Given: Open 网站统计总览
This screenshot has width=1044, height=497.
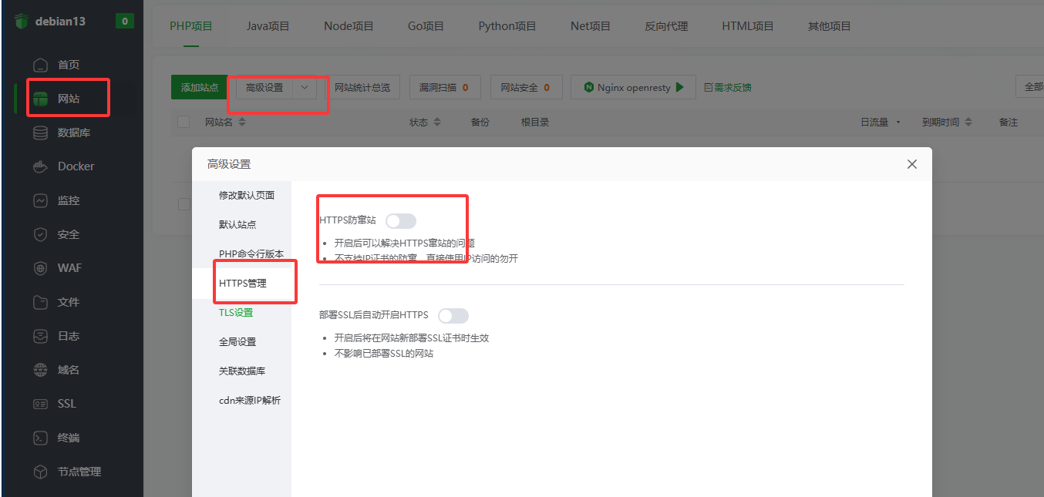Looking at the screenshot, I should tap(362, 88).
